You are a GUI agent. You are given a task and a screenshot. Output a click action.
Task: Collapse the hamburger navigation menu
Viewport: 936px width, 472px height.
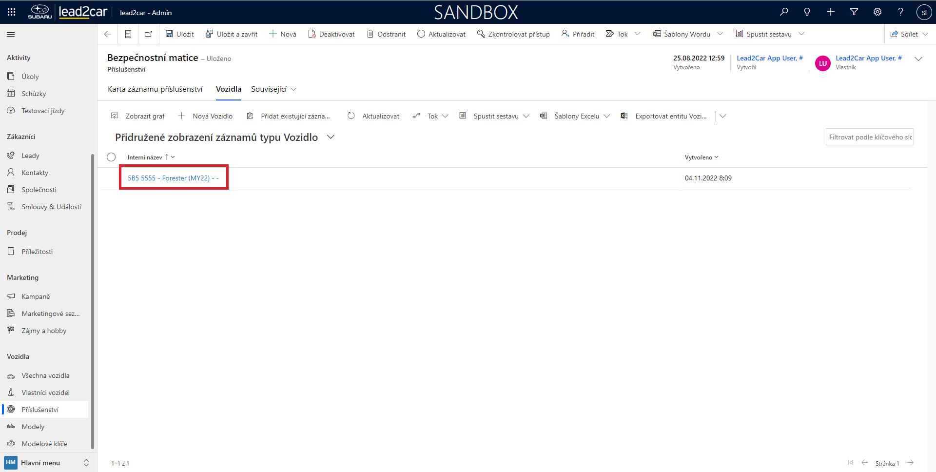(11, 34)
